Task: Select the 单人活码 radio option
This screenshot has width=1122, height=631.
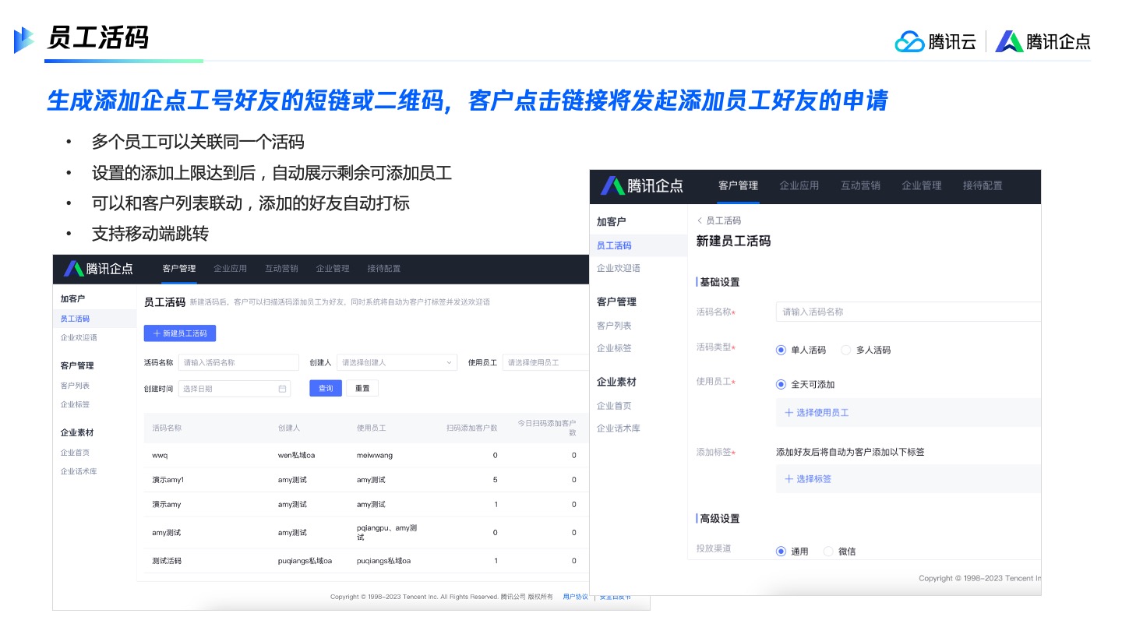Action: click(781, 350)
